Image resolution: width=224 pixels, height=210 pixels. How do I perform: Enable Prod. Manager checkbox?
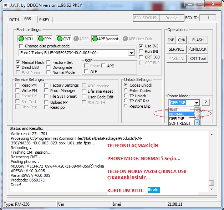click(x=46, y=90)
